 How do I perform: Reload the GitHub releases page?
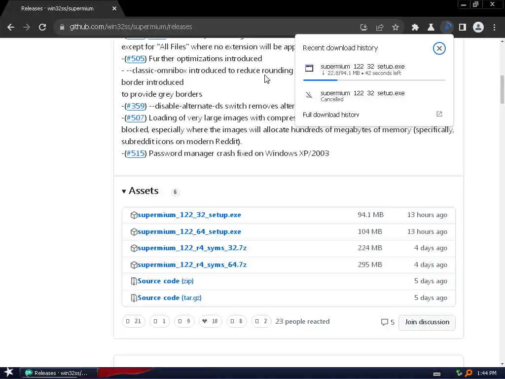42,28
